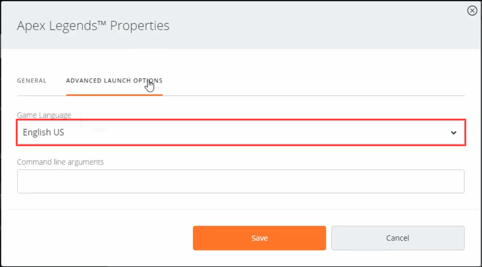Click the Command line arguments label
Image resolution: width=482 pixels, height=267 pixels.
[60, 162]
